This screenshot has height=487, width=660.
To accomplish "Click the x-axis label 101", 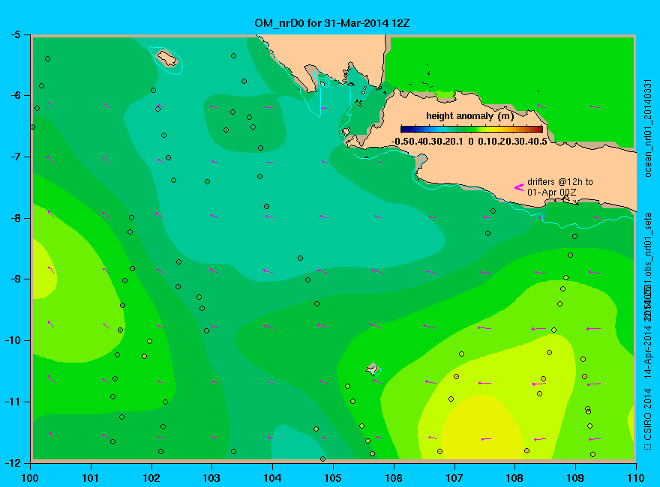I will [x=91, y=478].
